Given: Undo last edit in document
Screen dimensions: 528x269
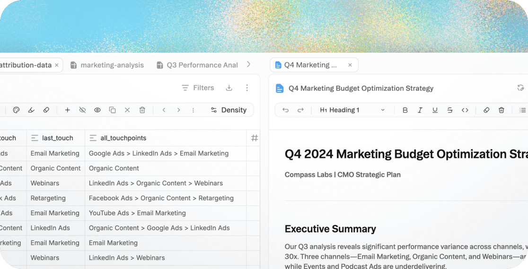Looking at the screenshot, I should (x=286, y=110).
